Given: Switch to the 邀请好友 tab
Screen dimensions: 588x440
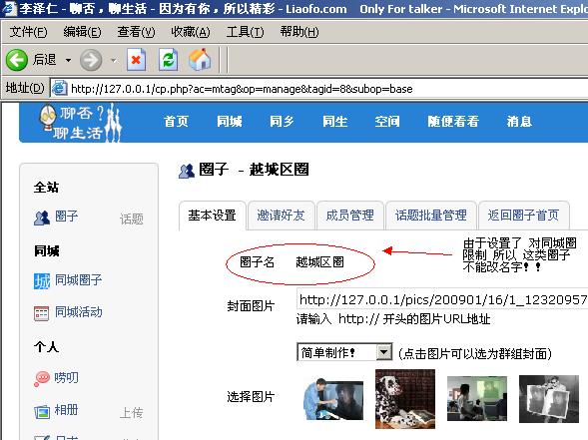Looking at the screenshot, I should (281, 216).
